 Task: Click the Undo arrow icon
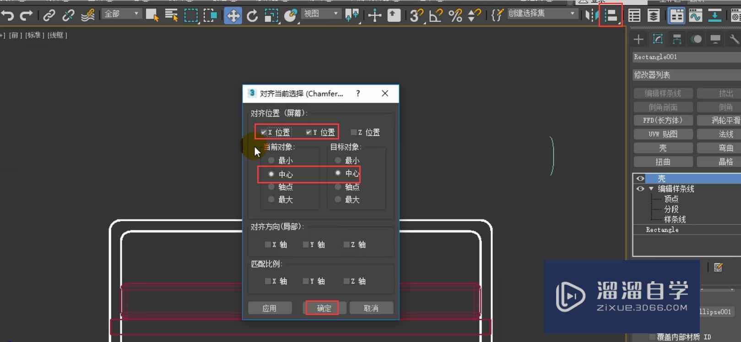point(7,16)
